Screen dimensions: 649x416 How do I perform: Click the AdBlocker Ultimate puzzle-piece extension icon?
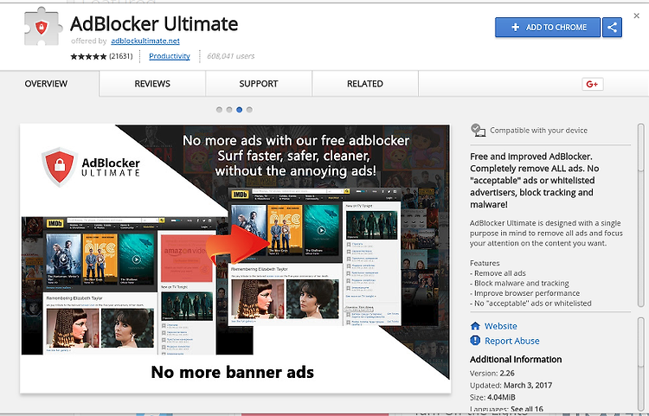[x=43, y=27]
